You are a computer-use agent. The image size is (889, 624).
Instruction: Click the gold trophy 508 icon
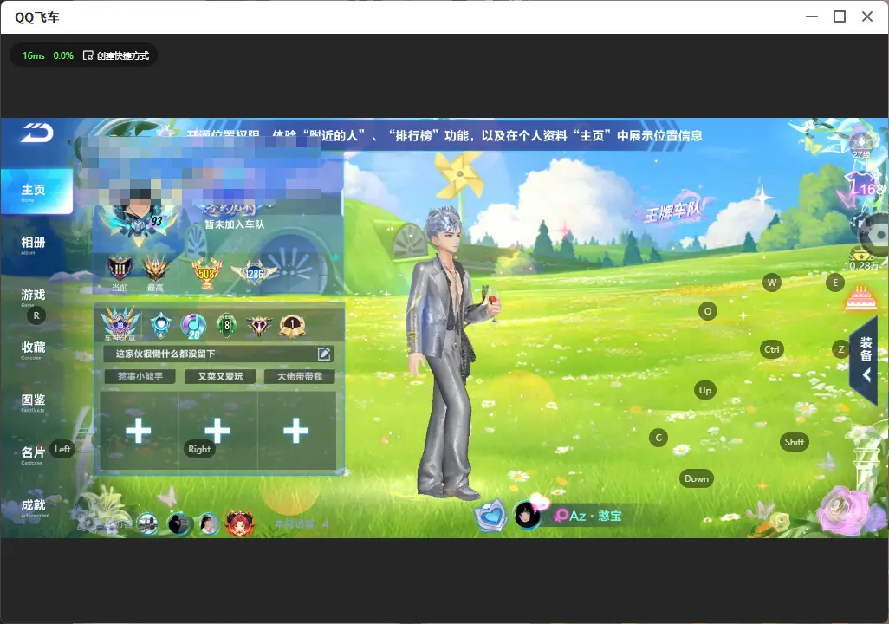coord(207,273)
